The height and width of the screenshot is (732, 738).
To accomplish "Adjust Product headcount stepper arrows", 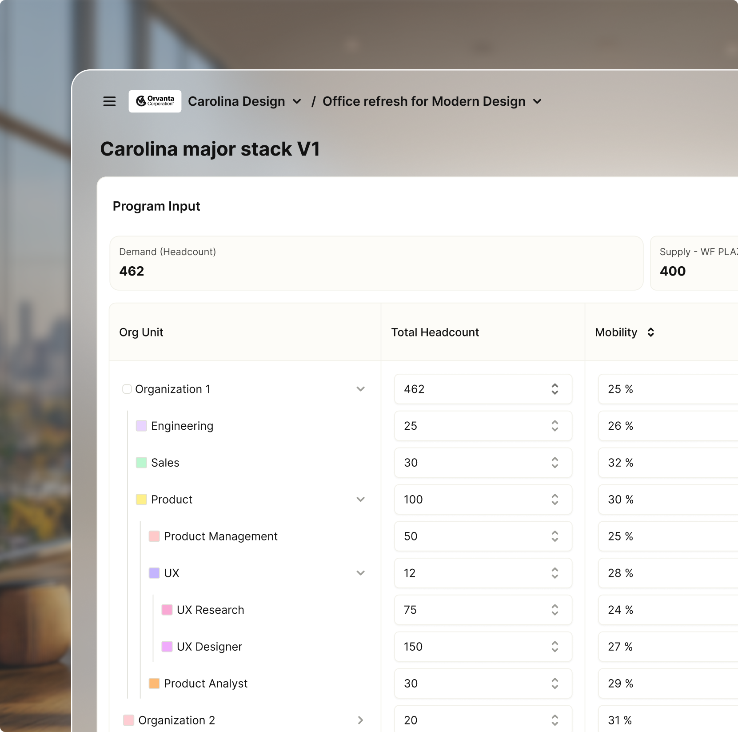I will point(555,500).
